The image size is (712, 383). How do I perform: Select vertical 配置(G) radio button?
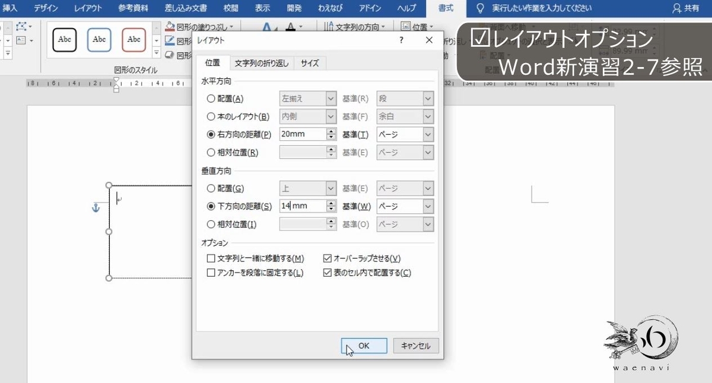[211, 188]
